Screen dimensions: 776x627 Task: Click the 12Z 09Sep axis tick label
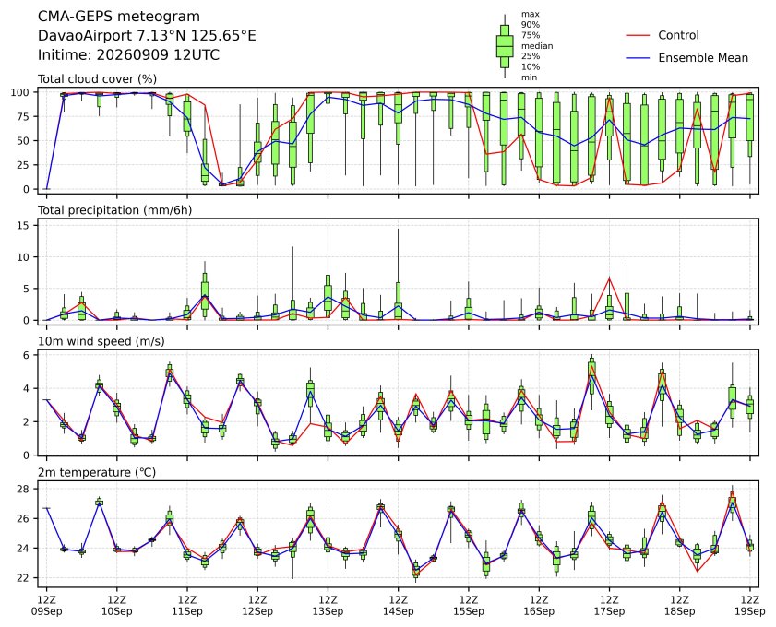46,606
